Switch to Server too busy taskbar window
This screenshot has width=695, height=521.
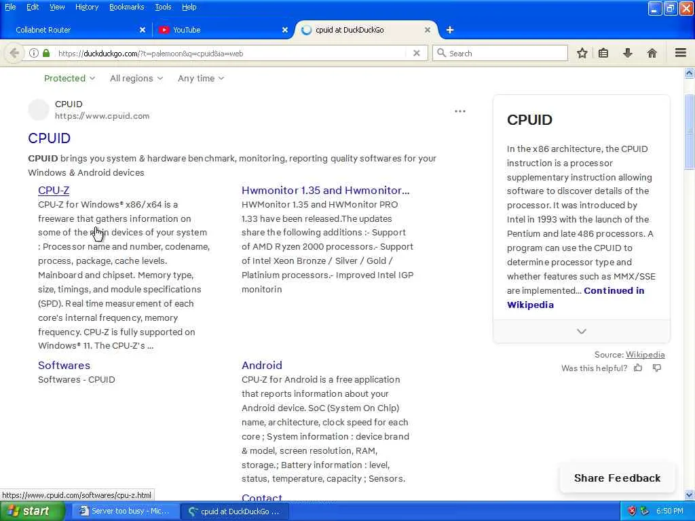[126, 512]
